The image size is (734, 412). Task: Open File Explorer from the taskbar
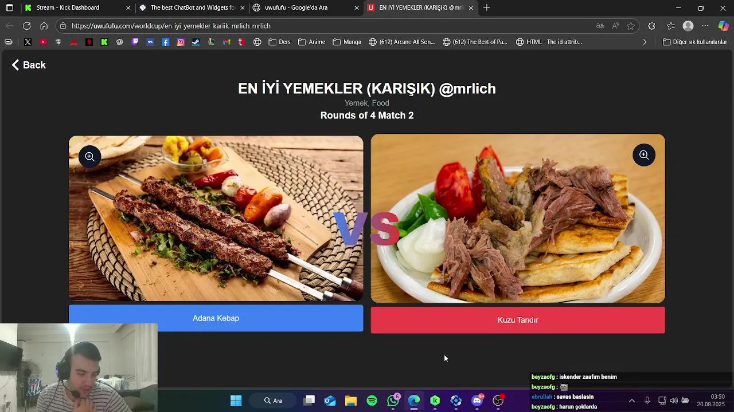(x=351, y=401)
